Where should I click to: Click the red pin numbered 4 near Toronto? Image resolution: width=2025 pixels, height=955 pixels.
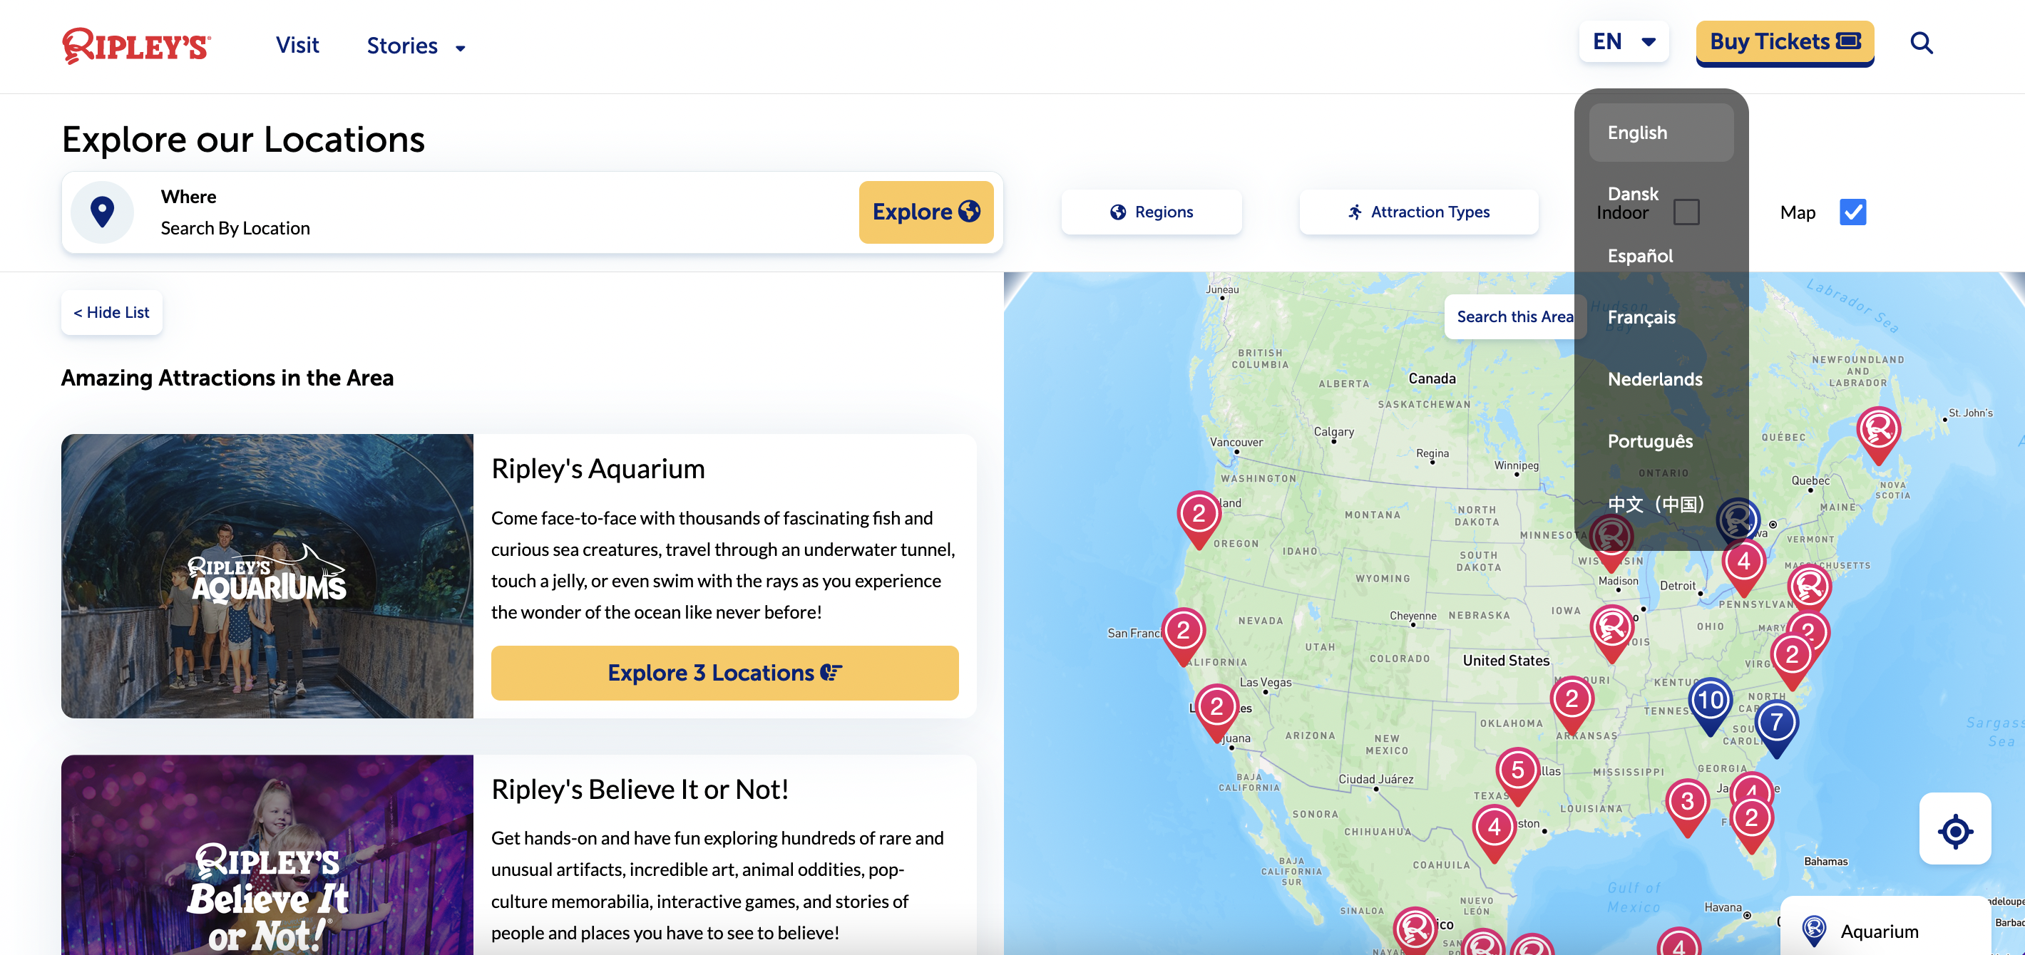[1743, 567]
